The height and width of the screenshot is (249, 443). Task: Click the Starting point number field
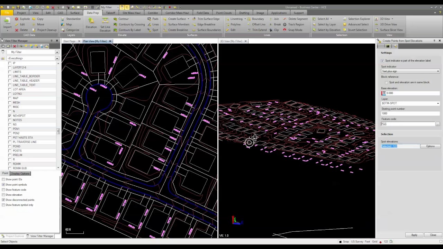click(410, 113)
